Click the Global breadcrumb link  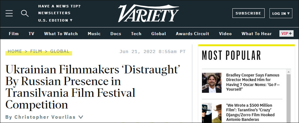click(x=60, y=51)
